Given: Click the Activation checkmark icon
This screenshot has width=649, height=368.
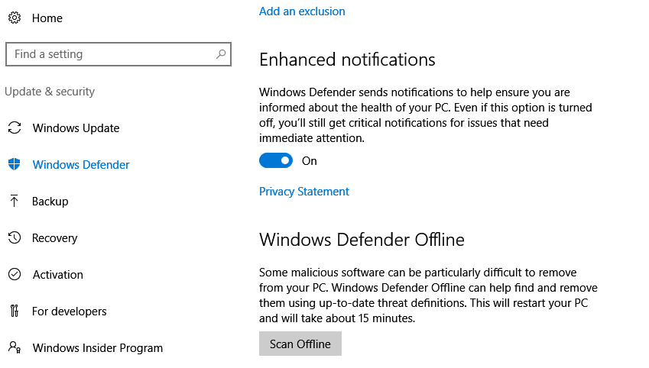Looking at the screenshot, I should click(x=15, y=274).
